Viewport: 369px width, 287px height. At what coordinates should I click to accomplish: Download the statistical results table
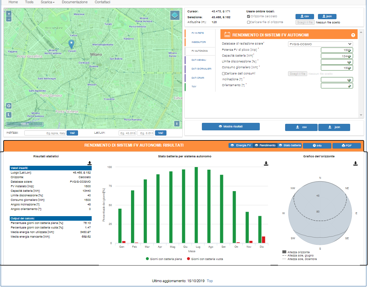(89, 163)
